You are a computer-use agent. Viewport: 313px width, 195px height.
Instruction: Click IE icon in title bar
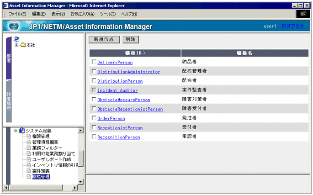point(6,5)
